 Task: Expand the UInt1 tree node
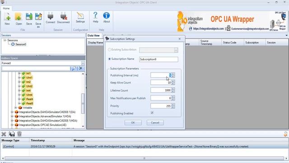pyautogui.click(x=19, y=77)
